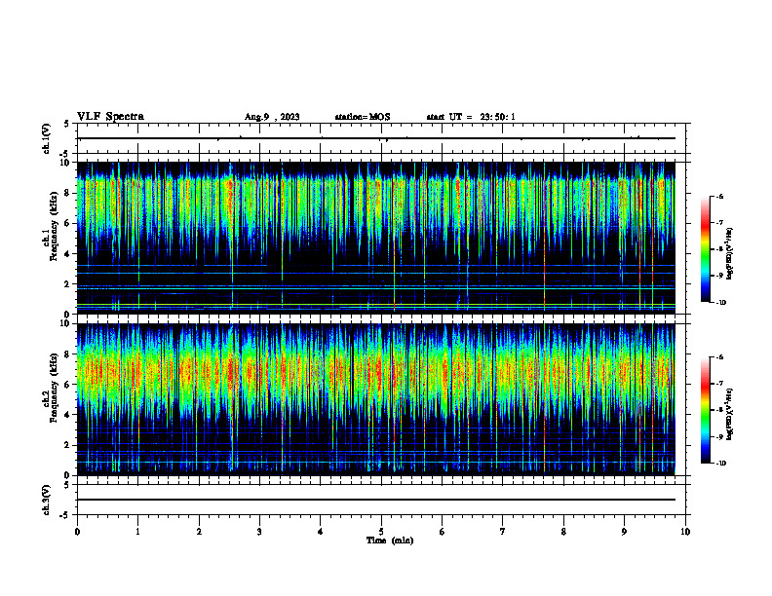The image size is (772, 596).
Task: Click the "-8" label on ch.2 colorbar
Action: tap(719, 410)
